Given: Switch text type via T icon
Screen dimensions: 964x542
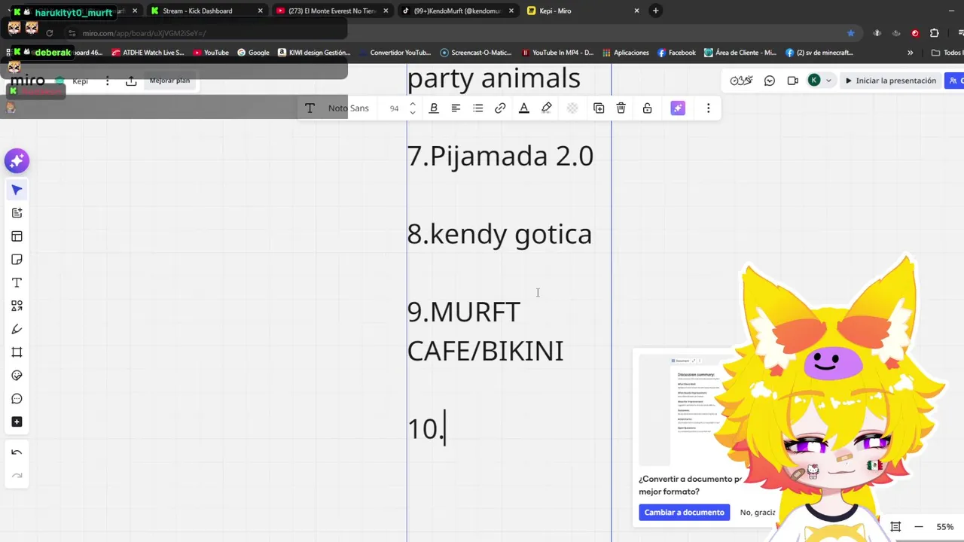Looking at the screenshot, I should pos(310,108).
